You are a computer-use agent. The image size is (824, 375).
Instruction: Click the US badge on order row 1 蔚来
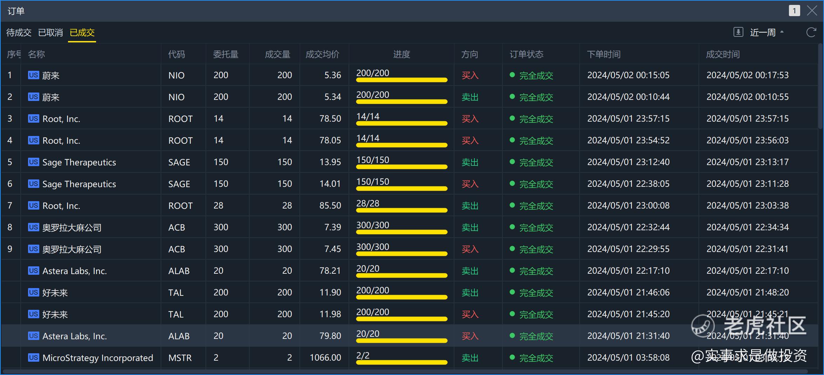(34, 75)
